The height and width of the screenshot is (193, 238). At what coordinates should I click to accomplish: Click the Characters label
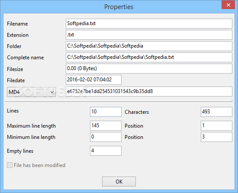[x=137, y=112]
